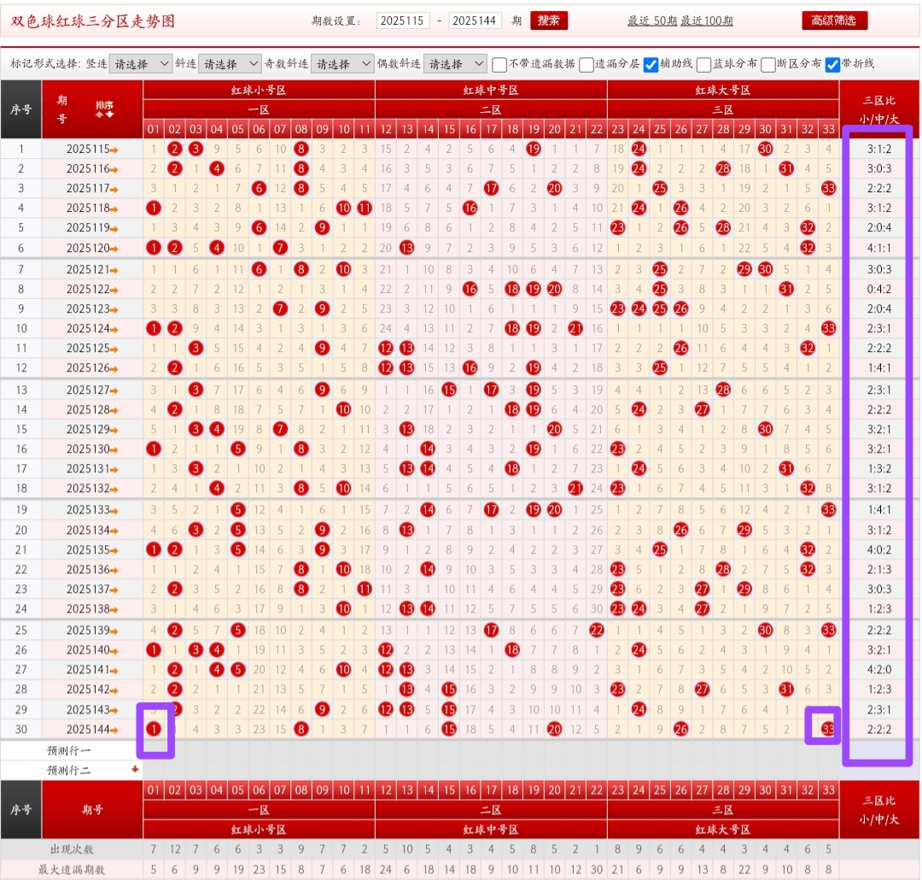This screenshot has height=880, width=922.
Task: Click the orange arrow beside period 2025144
Action: click(x=114, y=730)
